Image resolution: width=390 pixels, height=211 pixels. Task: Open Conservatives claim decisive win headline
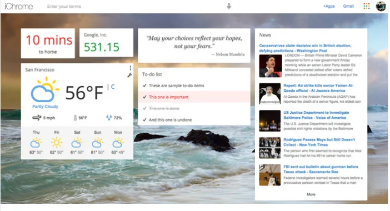click(x=305, y=48)
